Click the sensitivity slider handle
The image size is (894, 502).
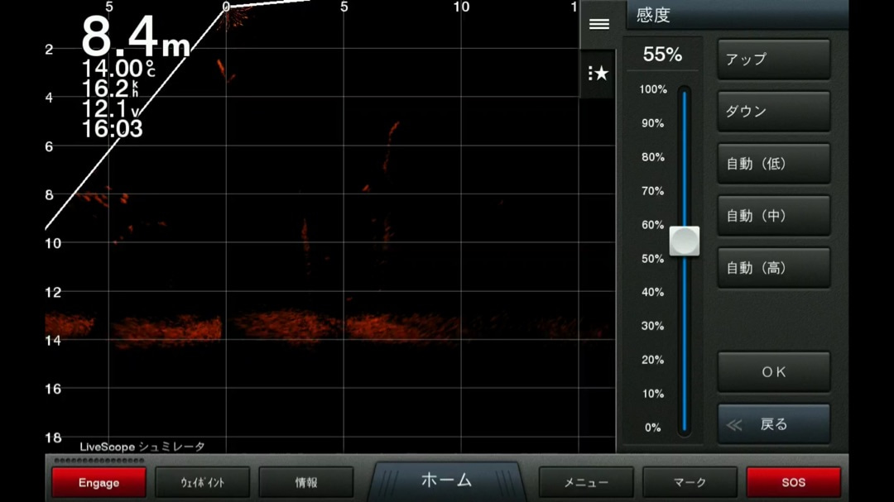pyautogui.click(x=684, y=241)
